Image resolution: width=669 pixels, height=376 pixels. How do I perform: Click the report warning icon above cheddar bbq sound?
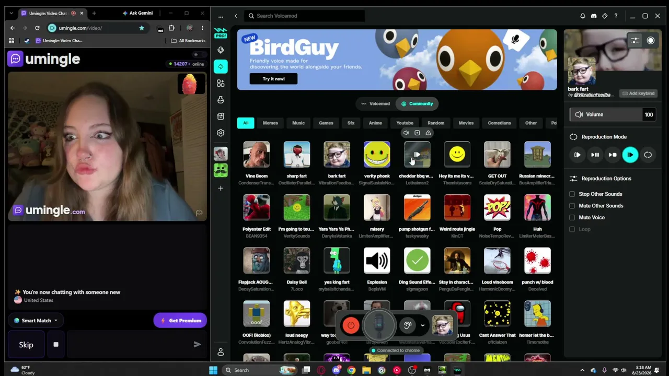[x=428, y=133]
